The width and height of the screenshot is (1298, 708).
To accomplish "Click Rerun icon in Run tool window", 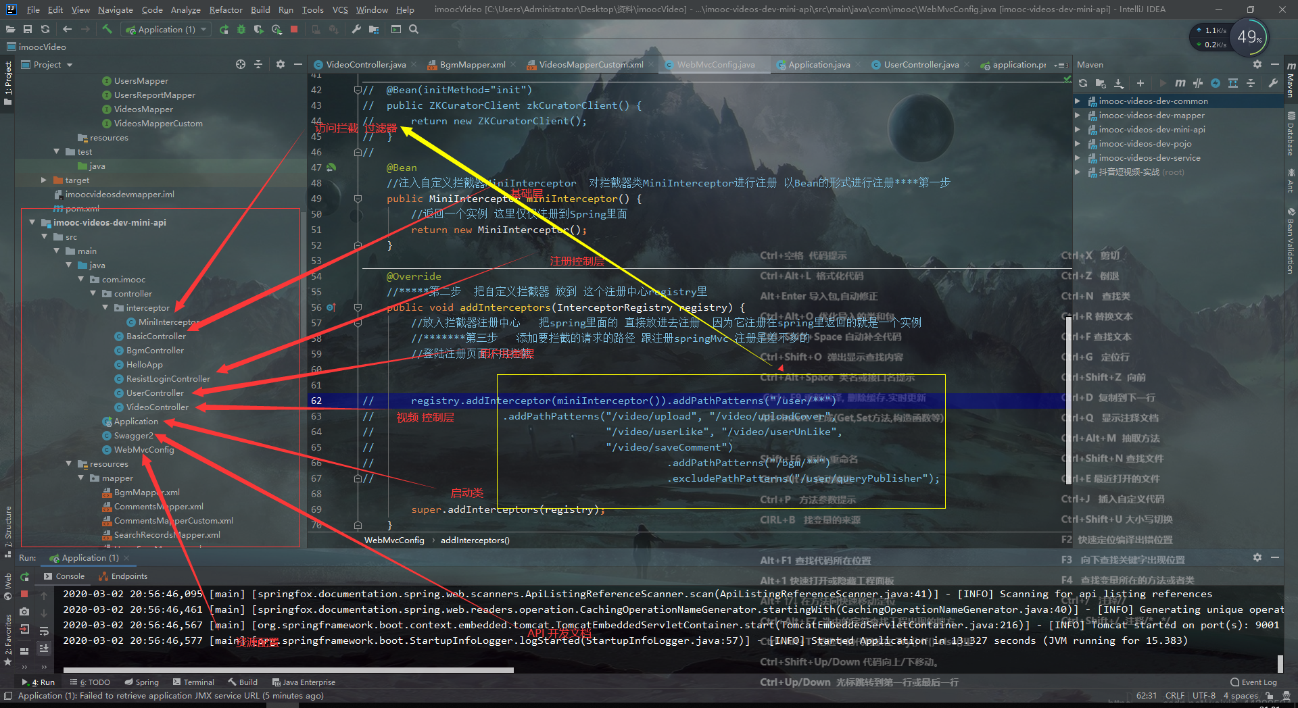I will [25, 576].
